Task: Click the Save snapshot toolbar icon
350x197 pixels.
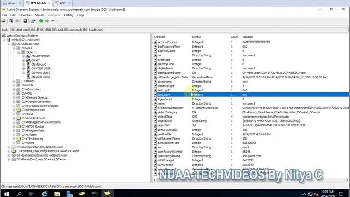Action: click(25, 21)
